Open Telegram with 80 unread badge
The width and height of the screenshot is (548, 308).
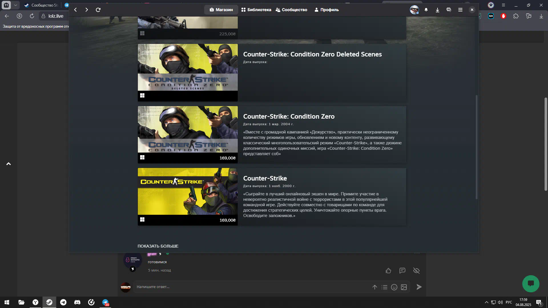click(x=106, y=302)
